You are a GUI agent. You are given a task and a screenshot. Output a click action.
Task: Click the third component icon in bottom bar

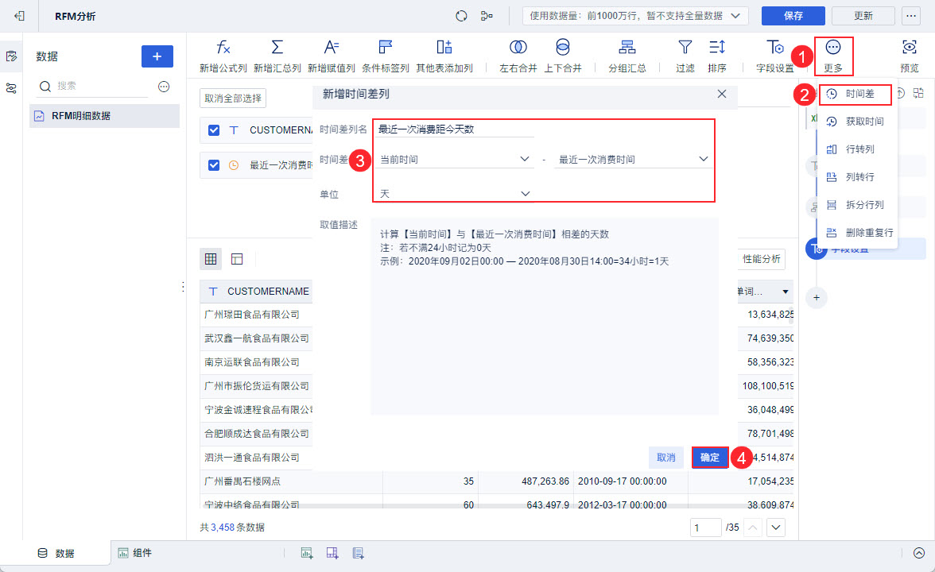[358, 553]
